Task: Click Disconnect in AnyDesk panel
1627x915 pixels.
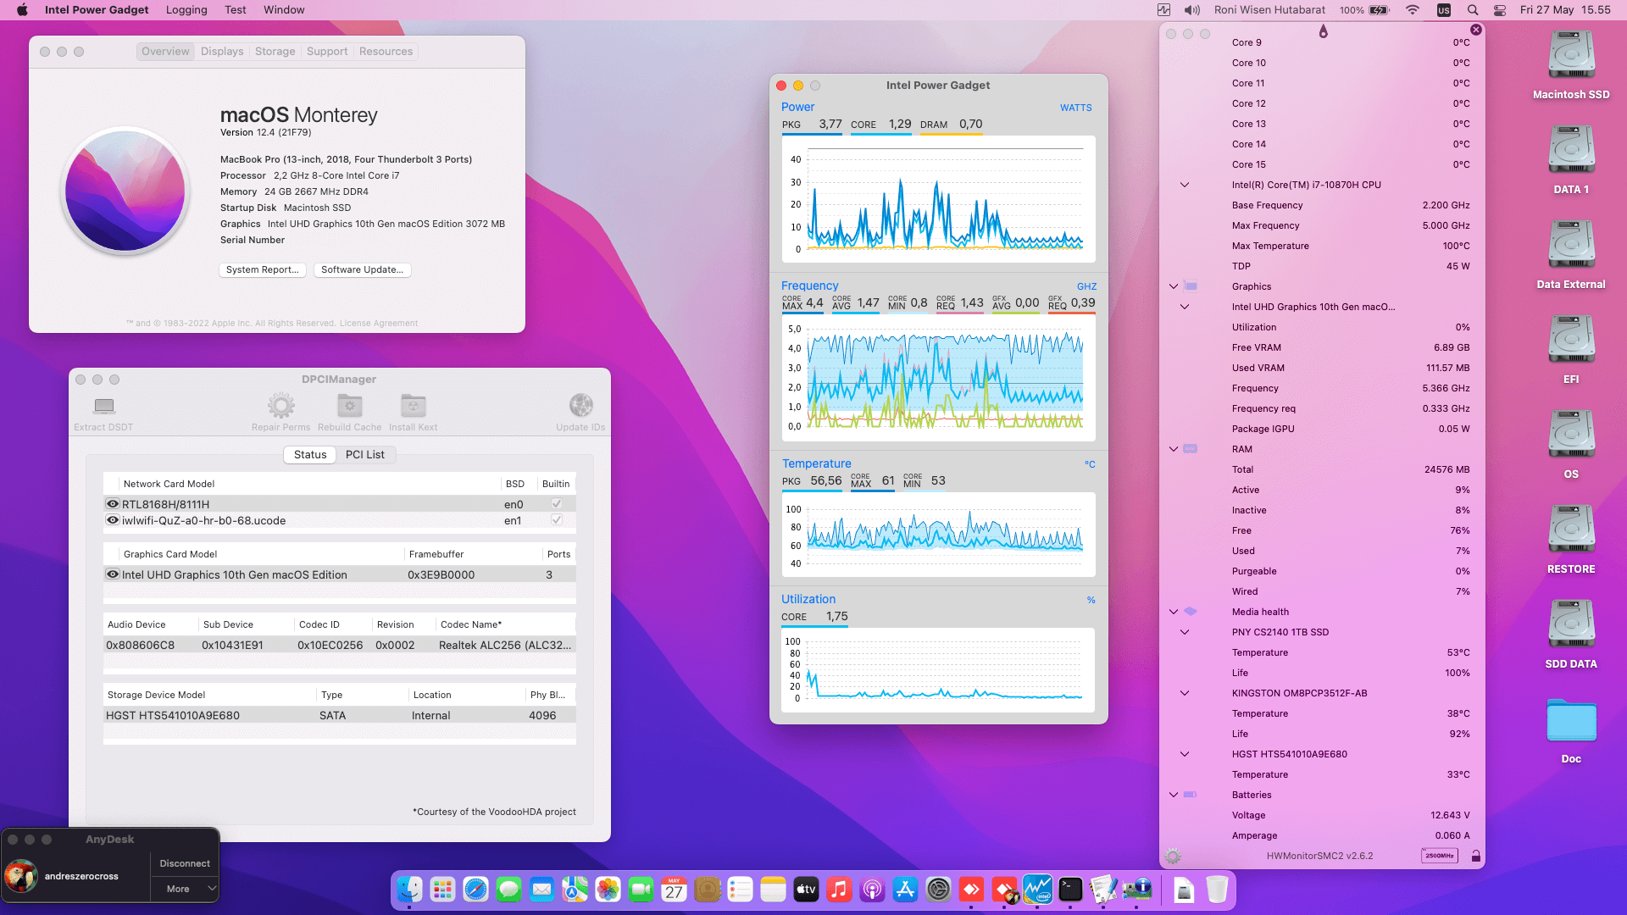Action: 185,863
